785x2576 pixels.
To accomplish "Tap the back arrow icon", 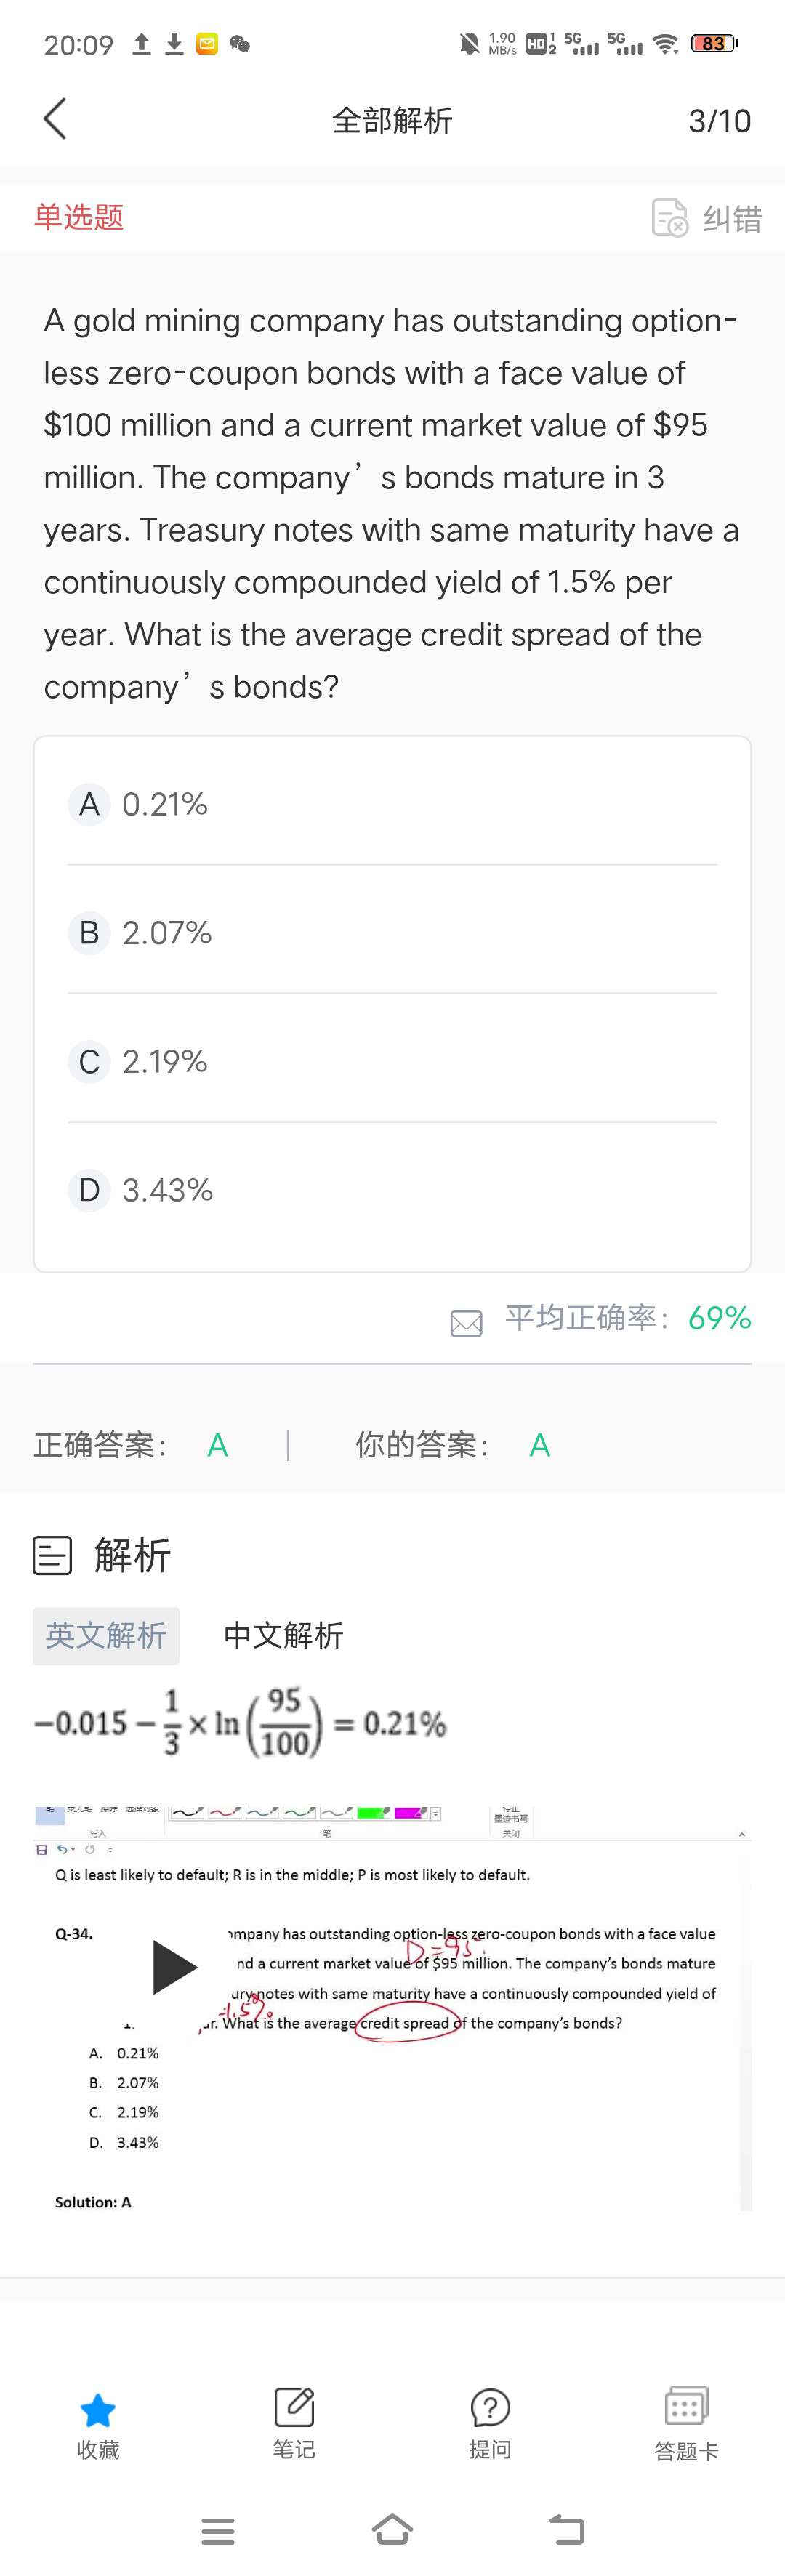I will point(55,119).
